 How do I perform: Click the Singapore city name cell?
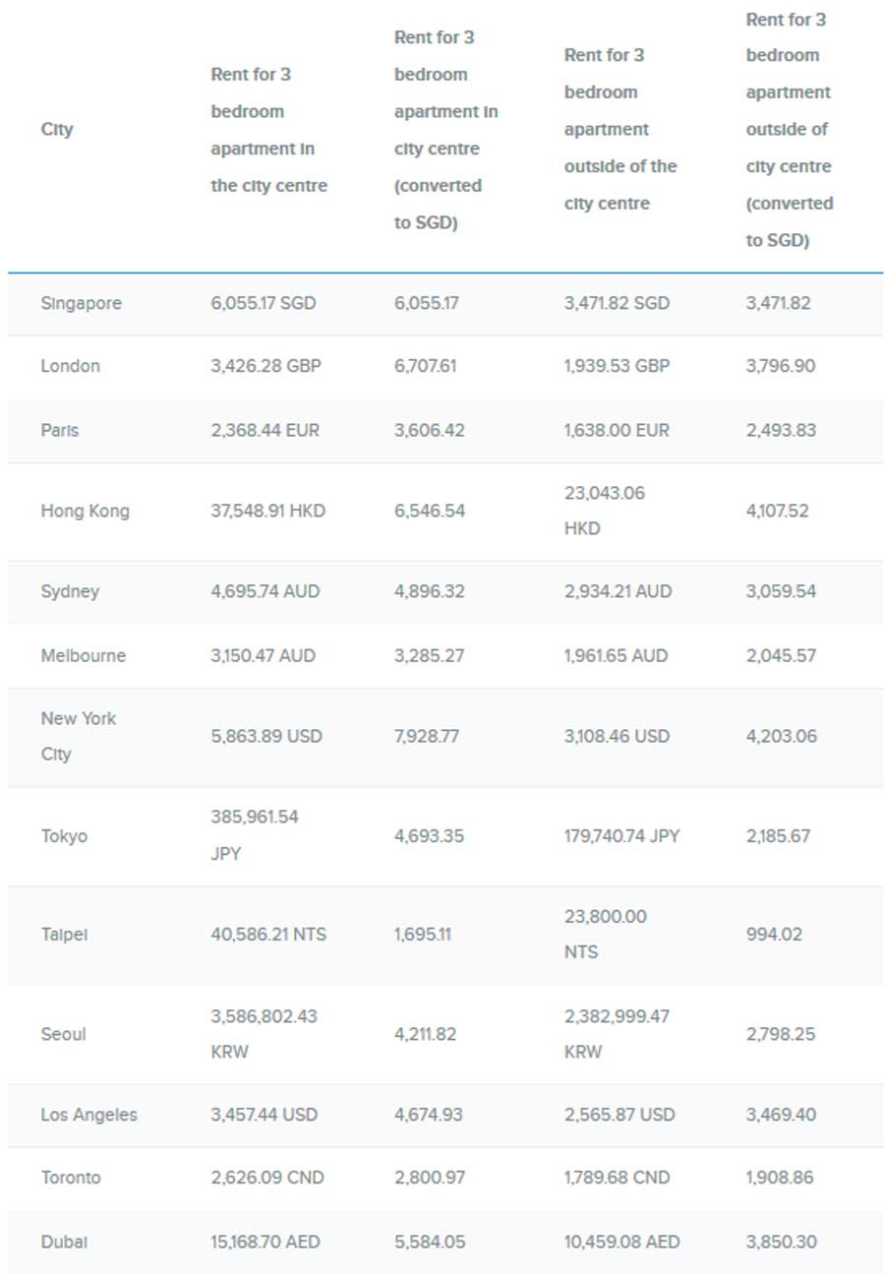[82, 303]
